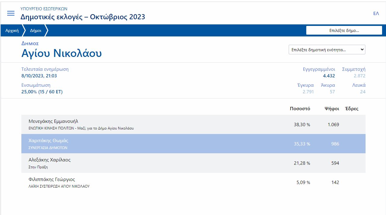
Task: Go to the Αρχική breadcrumb
Action: pyautogui.click(x=12, y=30)
